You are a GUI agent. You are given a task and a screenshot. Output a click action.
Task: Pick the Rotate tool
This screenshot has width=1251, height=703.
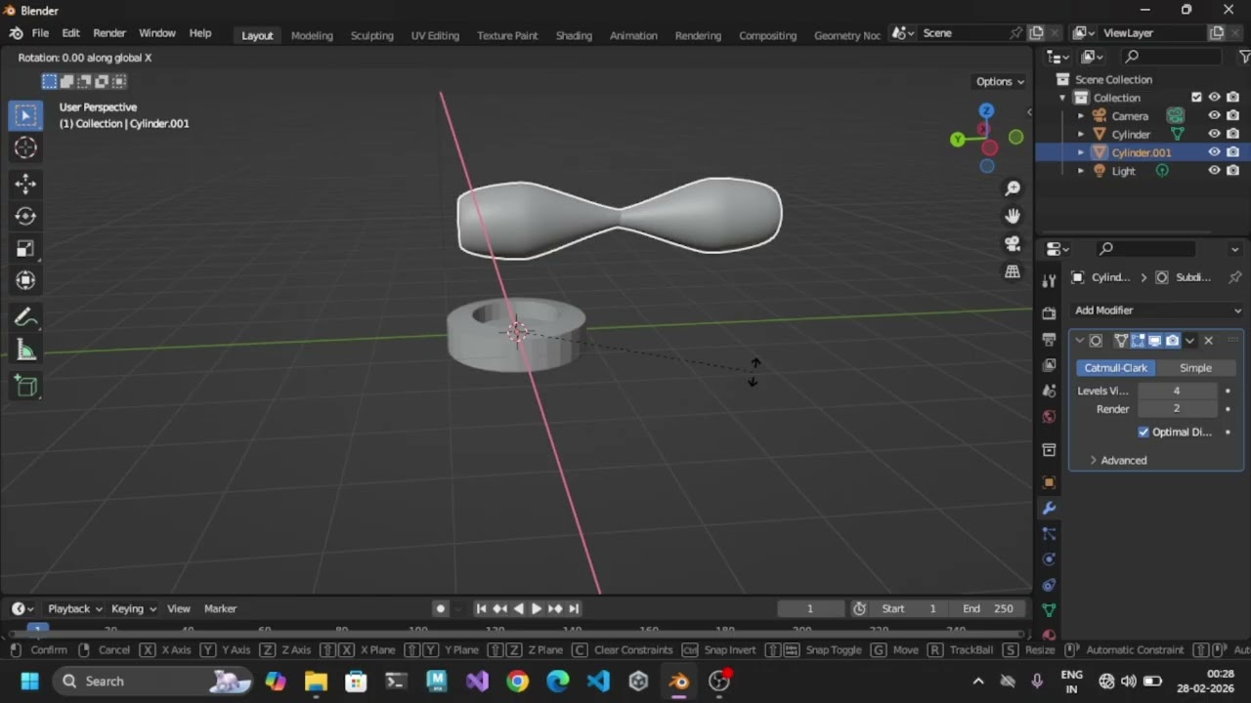click(x=25, y=216)
